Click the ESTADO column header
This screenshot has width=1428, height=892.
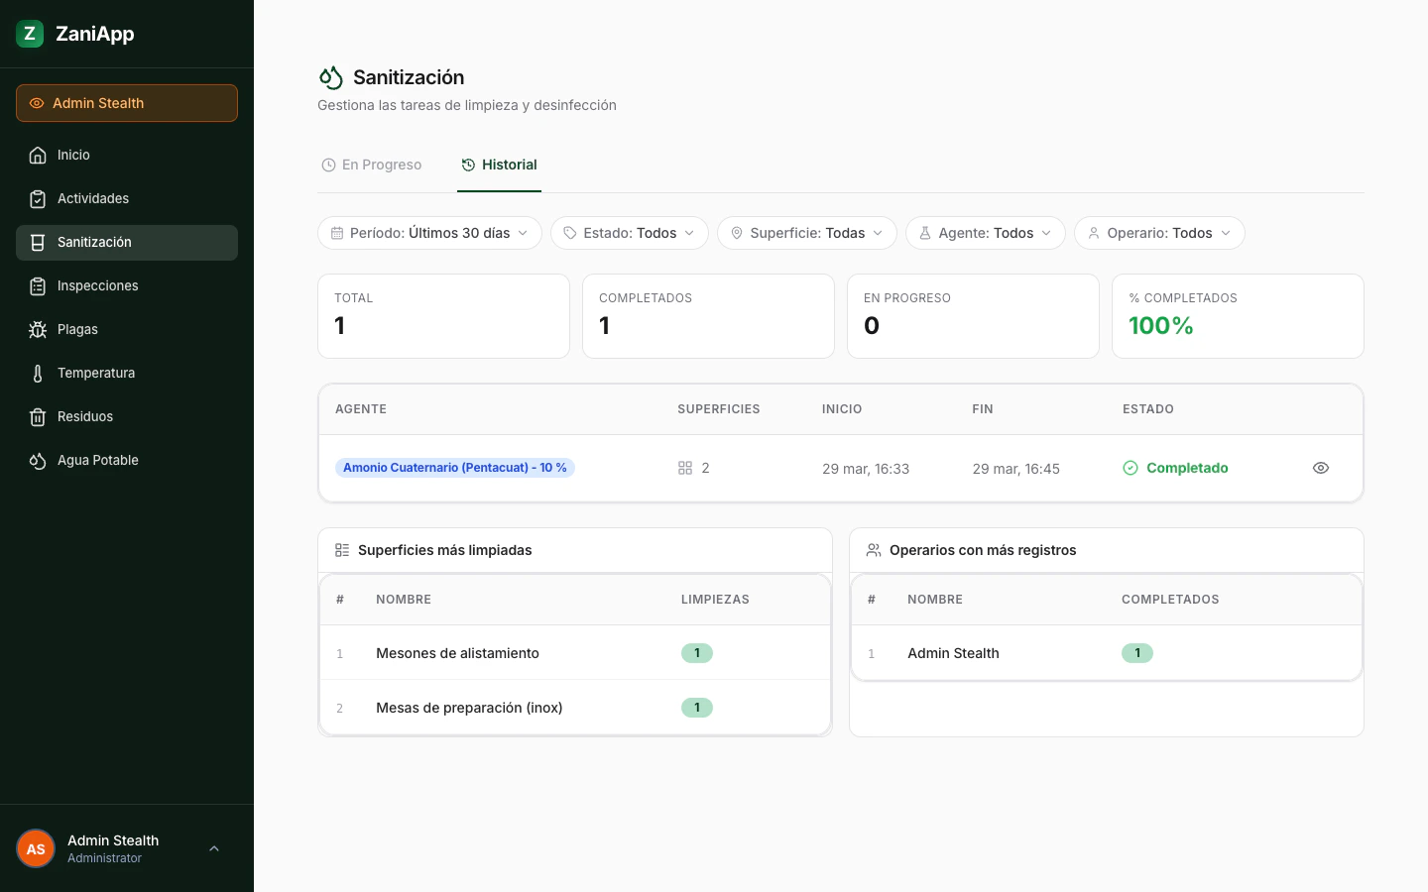1148,409
